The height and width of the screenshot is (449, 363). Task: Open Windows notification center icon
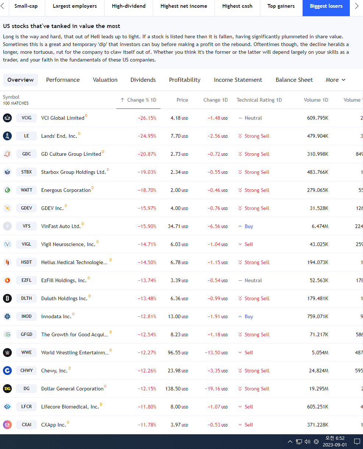coord(357,442)
